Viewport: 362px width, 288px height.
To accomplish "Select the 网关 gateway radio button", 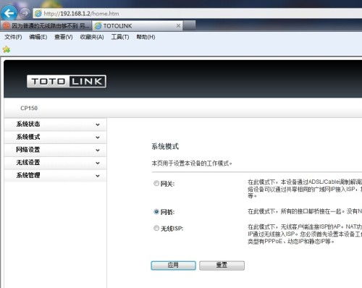I will click(156, 184).
